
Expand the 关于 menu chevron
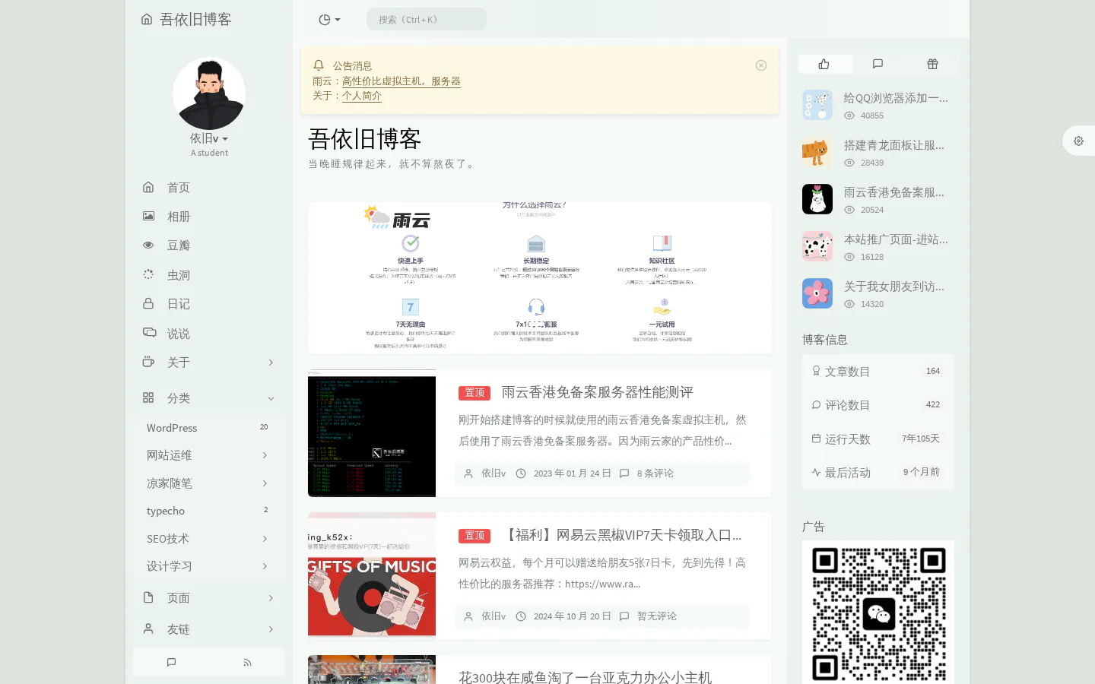coord(271,363)
